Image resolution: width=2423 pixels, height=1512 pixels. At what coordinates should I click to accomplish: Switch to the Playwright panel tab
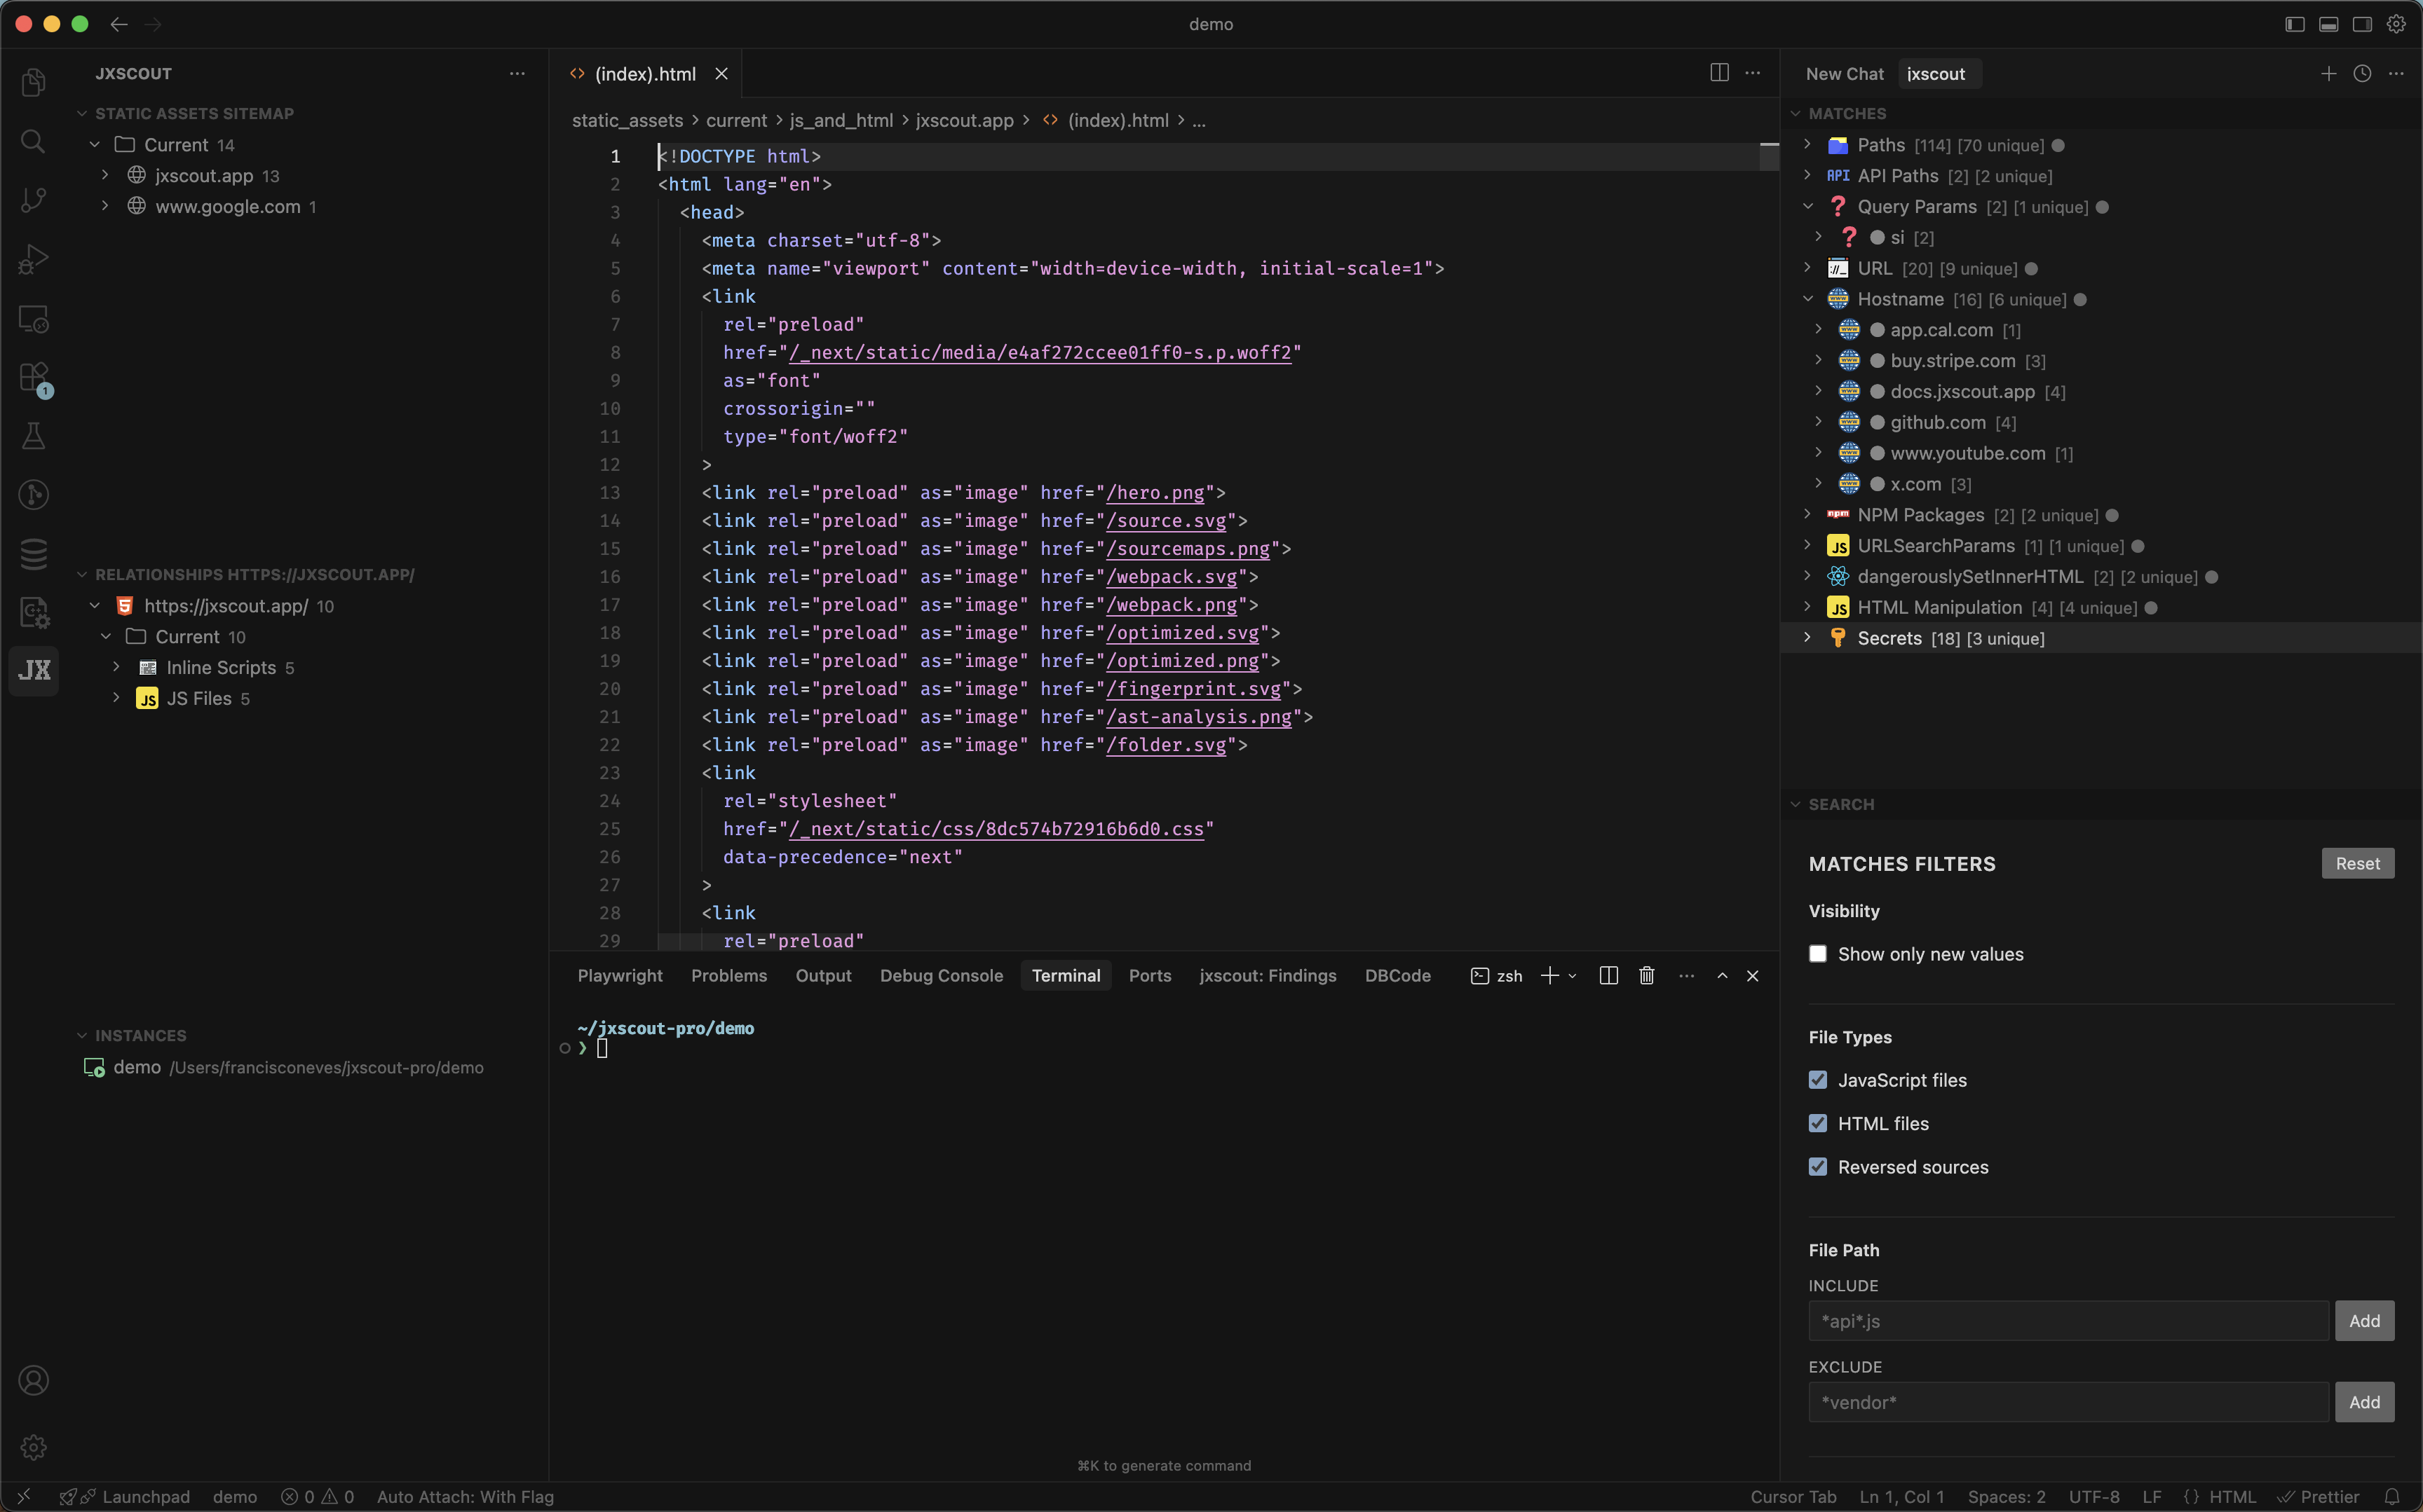[x=620, y=976]
